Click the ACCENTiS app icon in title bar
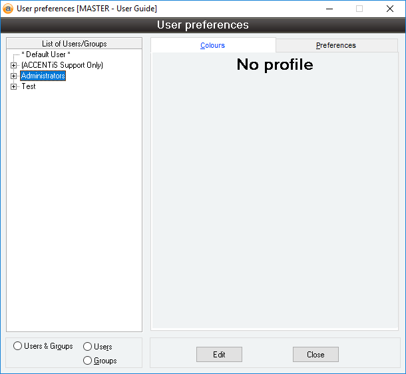The image size is (406, 374). [x=9, y=9]
